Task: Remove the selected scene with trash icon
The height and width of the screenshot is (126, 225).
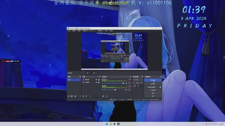Action: pyautogui.click(x=72, y=96)
